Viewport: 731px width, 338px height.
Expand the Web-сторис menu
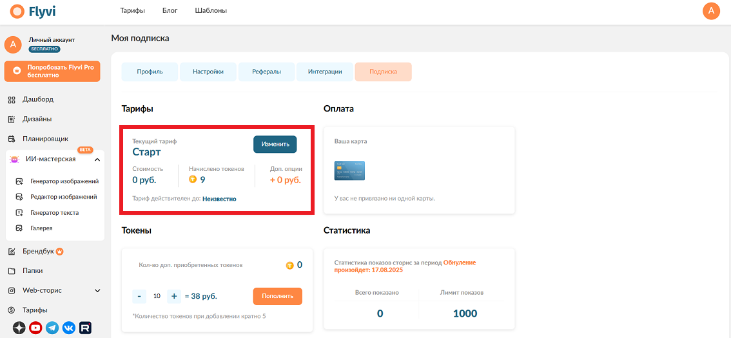tap(97, 290)
